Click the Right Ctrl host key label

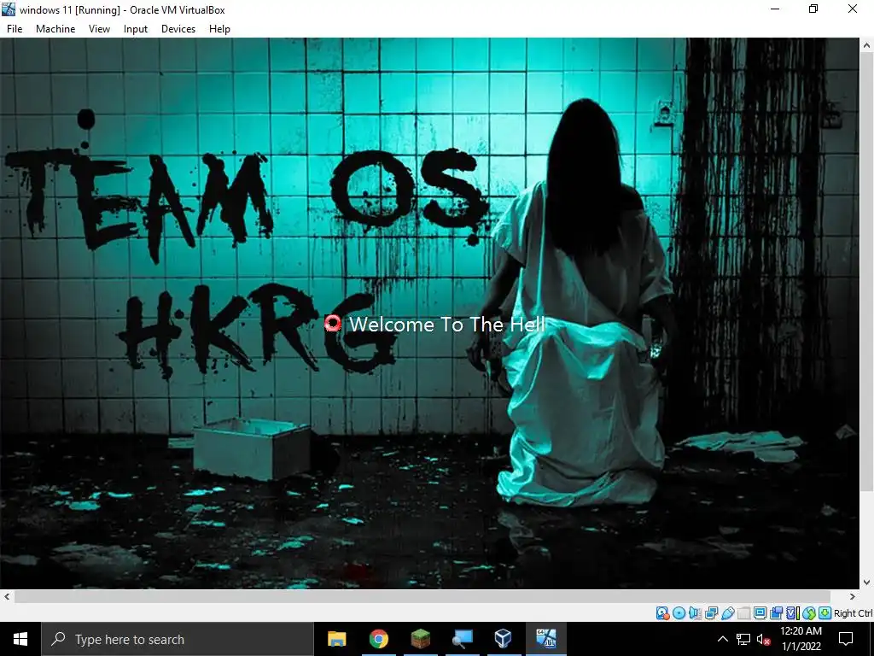click(x=854, y=613)
